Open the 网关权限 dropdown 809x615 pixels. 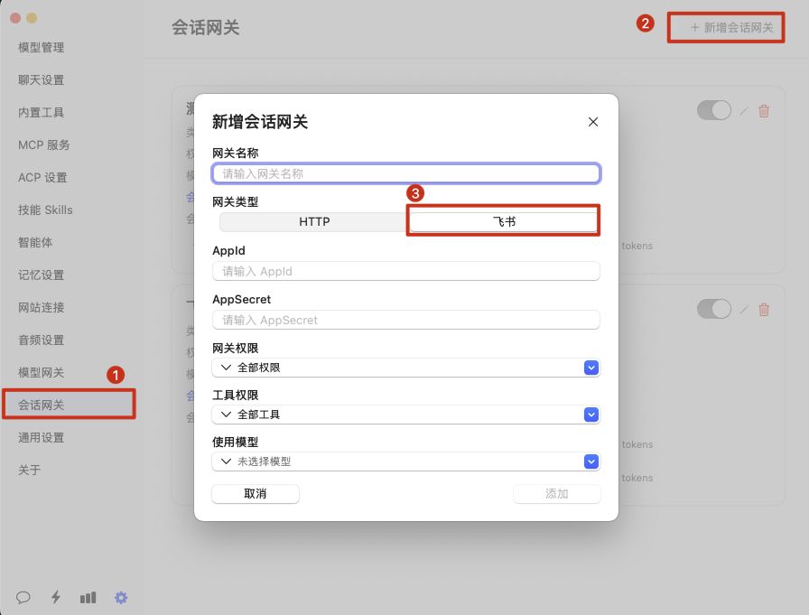(405, 368)
